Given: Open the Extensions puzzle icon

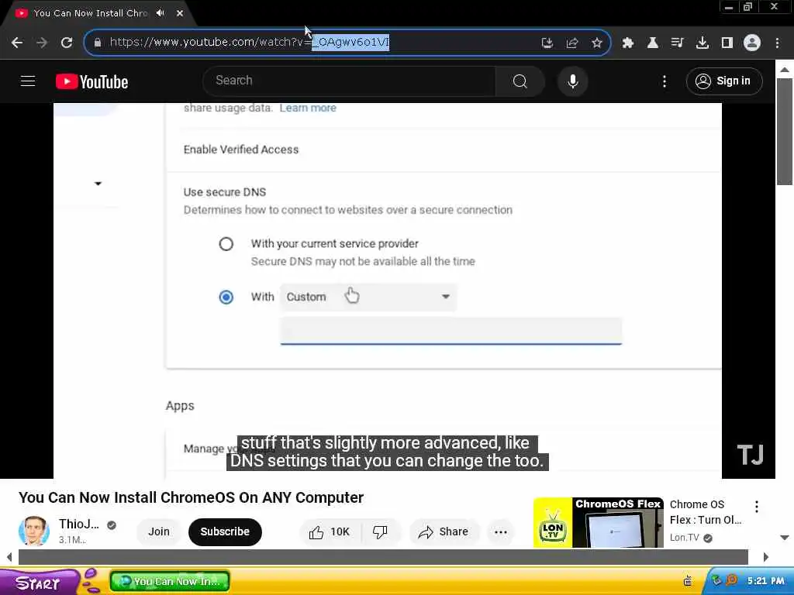Looking at the screenshot, I should point(628,43).
